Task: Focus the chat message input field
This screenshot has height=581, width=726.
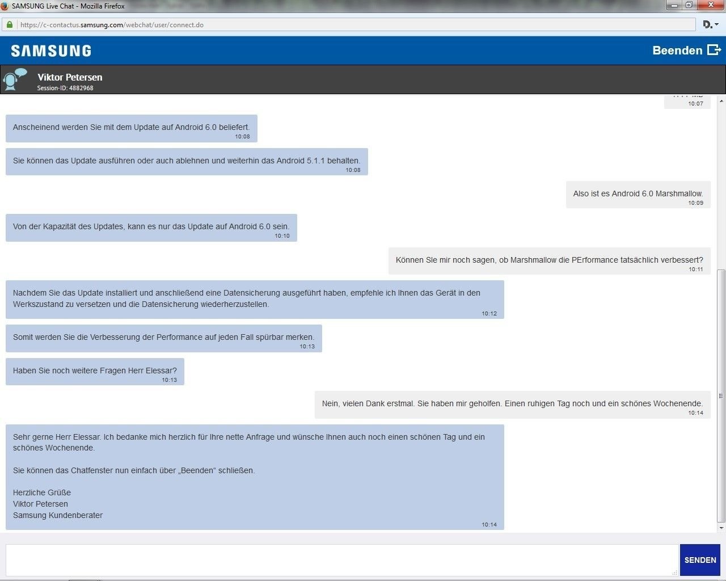Action: (342, 560)
